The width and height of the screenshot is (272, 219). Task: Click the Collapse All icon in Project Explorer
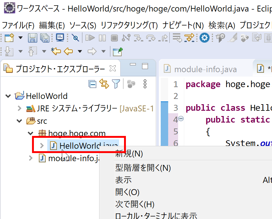coord(92,84)
